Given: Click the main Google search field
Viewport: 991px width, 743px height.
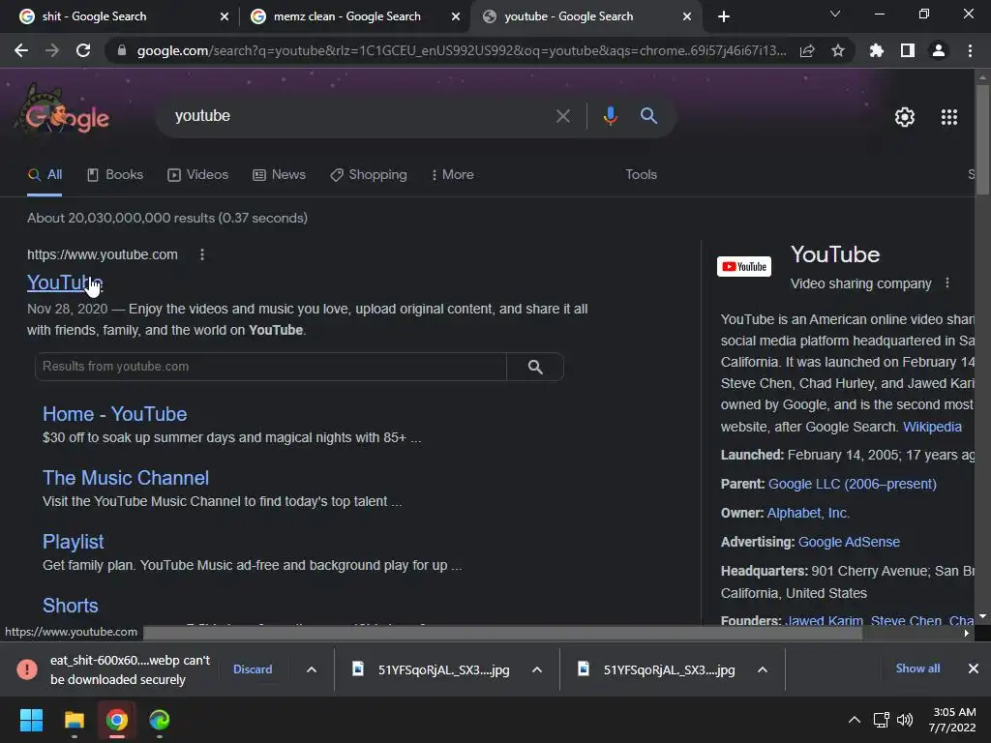Looking at the screenshot, I should (360, 116).
